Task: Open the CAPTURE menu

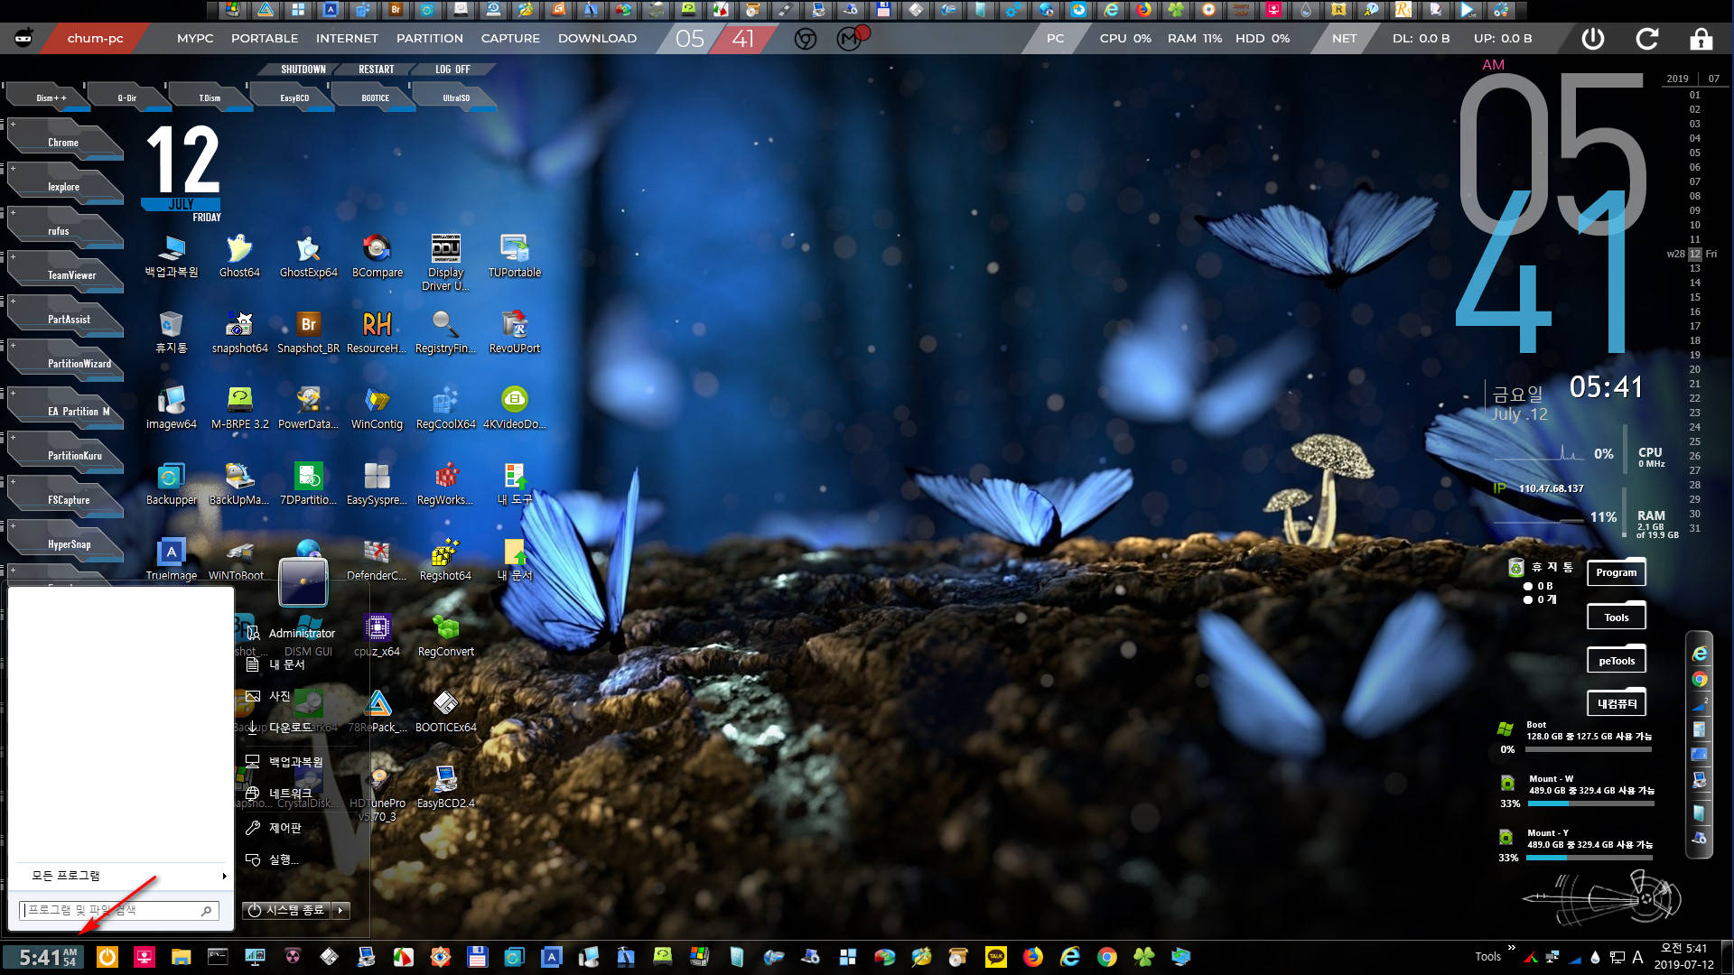Action: (510, 39)
